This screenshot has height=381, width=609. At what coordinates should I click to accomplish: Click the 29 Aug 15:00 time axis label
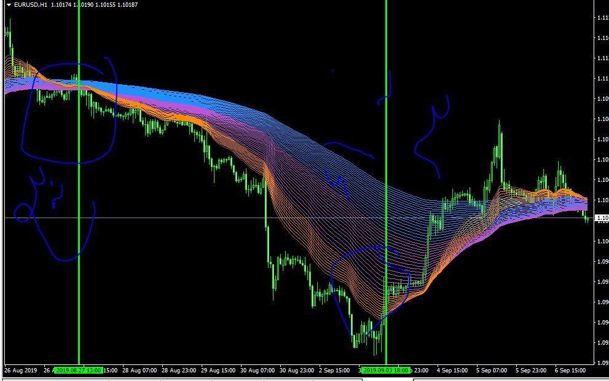point(218,371)
